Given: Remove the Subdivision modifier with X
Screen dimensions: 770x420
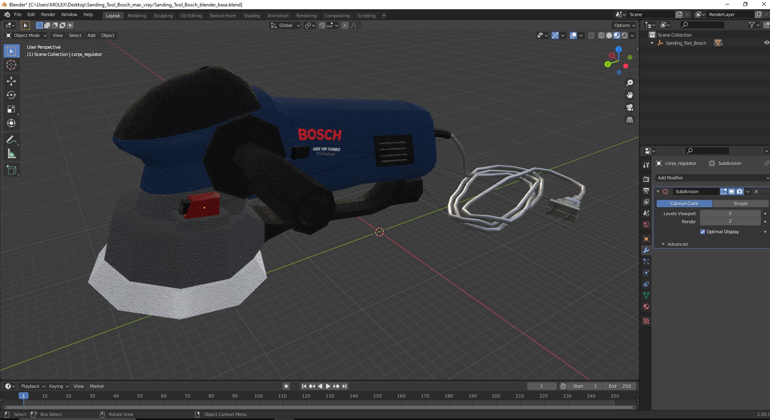Looking at the screenshot, I should click(x=756, y=191).
